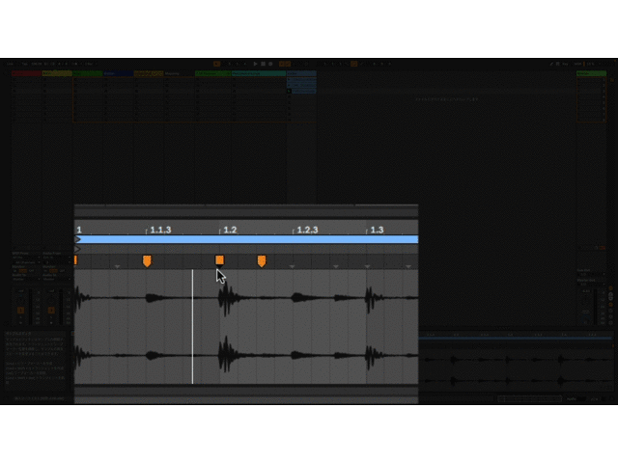Click the white playhead line in the waveform

[x=192, y=328]
